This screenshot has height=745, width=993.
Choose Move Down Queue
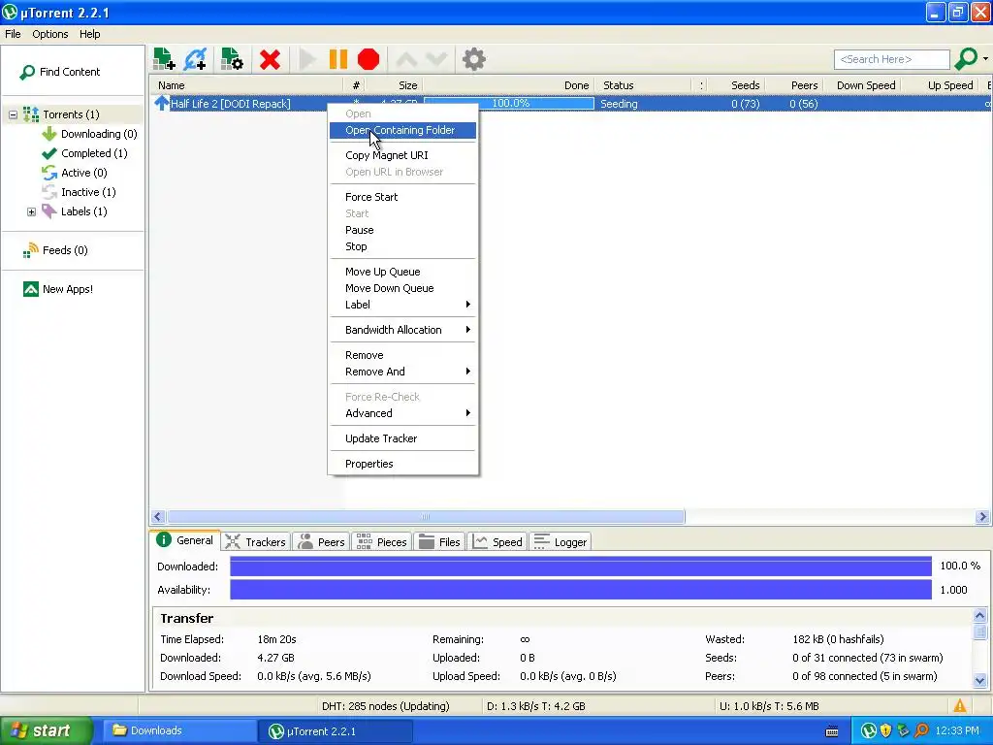coord(402,288)
